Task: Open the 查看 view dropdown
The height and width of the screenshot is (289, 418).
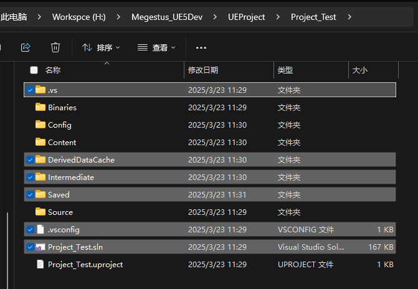Action: 156,48
